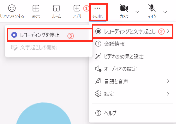Expand microphone options arrow next to マイク

pos(165,12)
